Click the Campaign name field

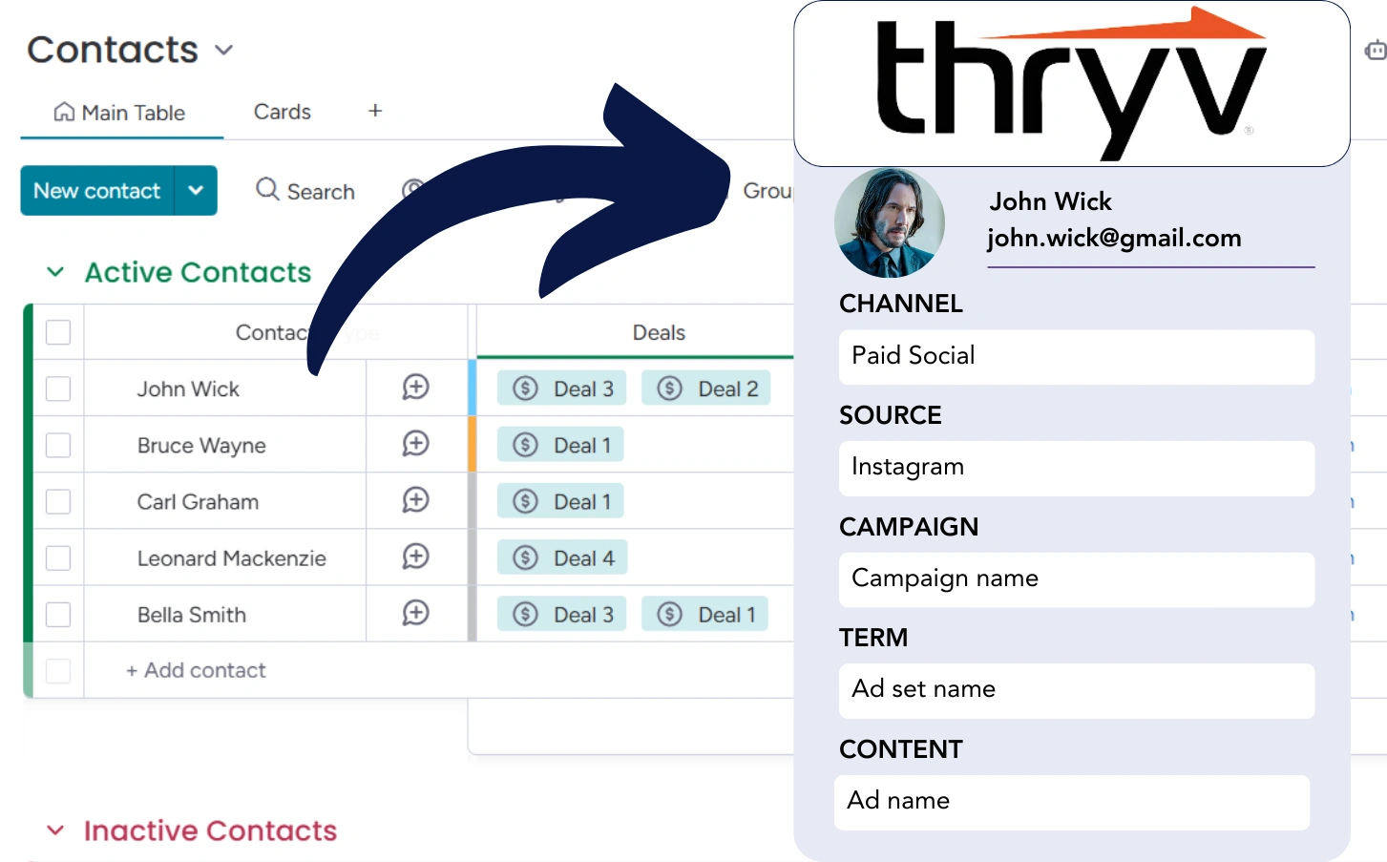[x=1076, y=579]
